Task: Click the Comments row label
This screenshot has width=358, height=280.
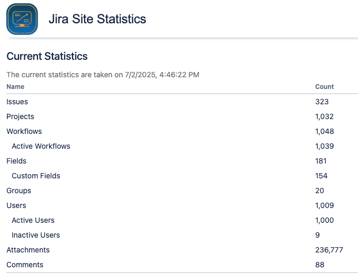Action: 25,265
